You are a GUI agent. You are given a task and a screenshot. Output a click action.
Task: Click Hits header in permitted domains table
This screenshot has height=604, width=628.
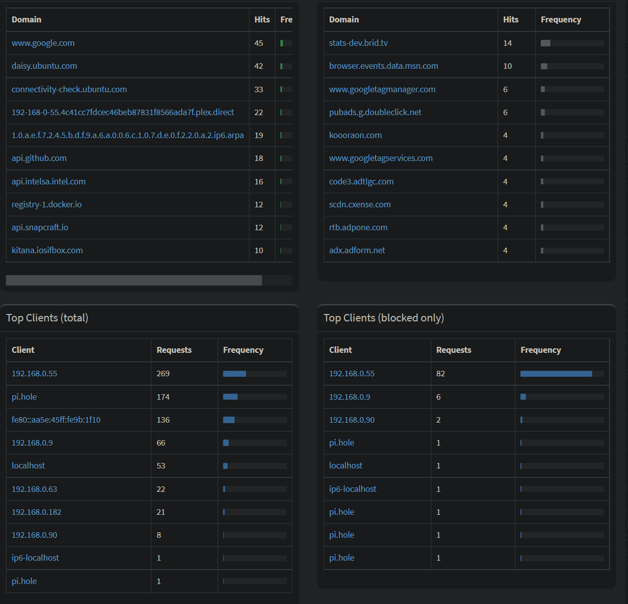(x=262, y=19)
